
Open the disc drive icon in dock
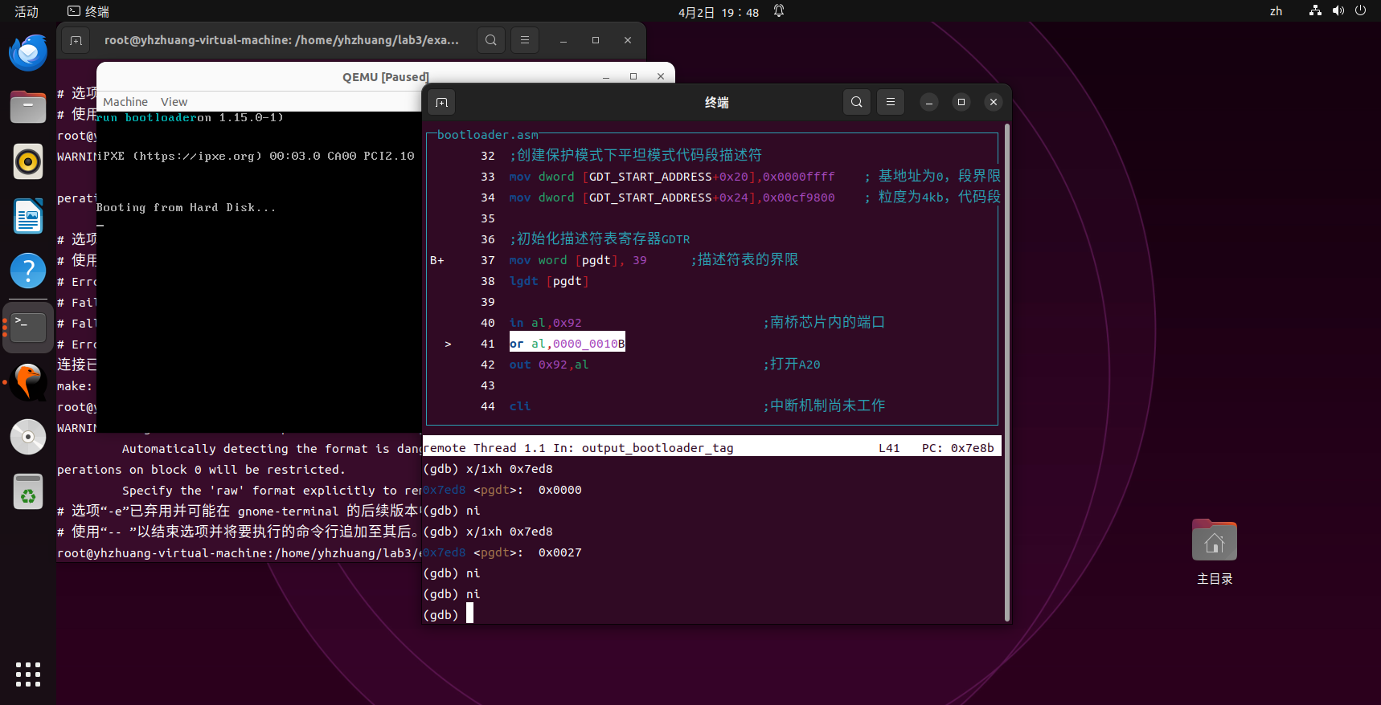28,437
